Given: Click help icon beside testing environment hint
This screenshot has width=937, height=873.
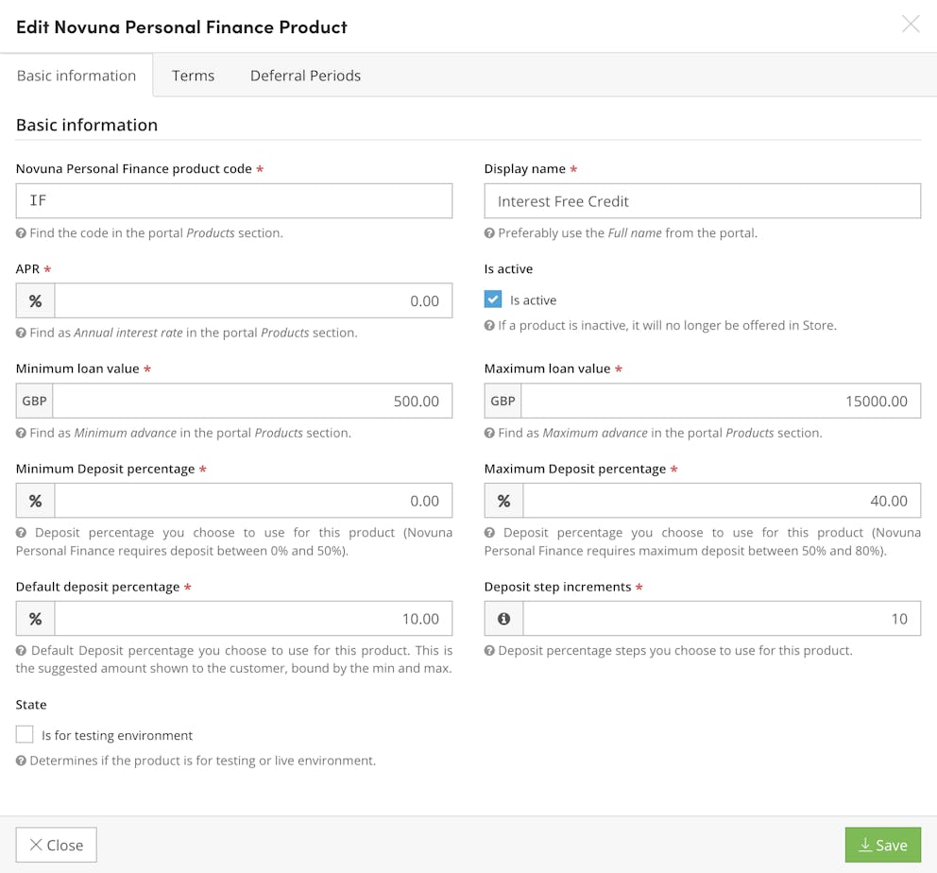Looking at the screenshot, I should tap(21, 761).
